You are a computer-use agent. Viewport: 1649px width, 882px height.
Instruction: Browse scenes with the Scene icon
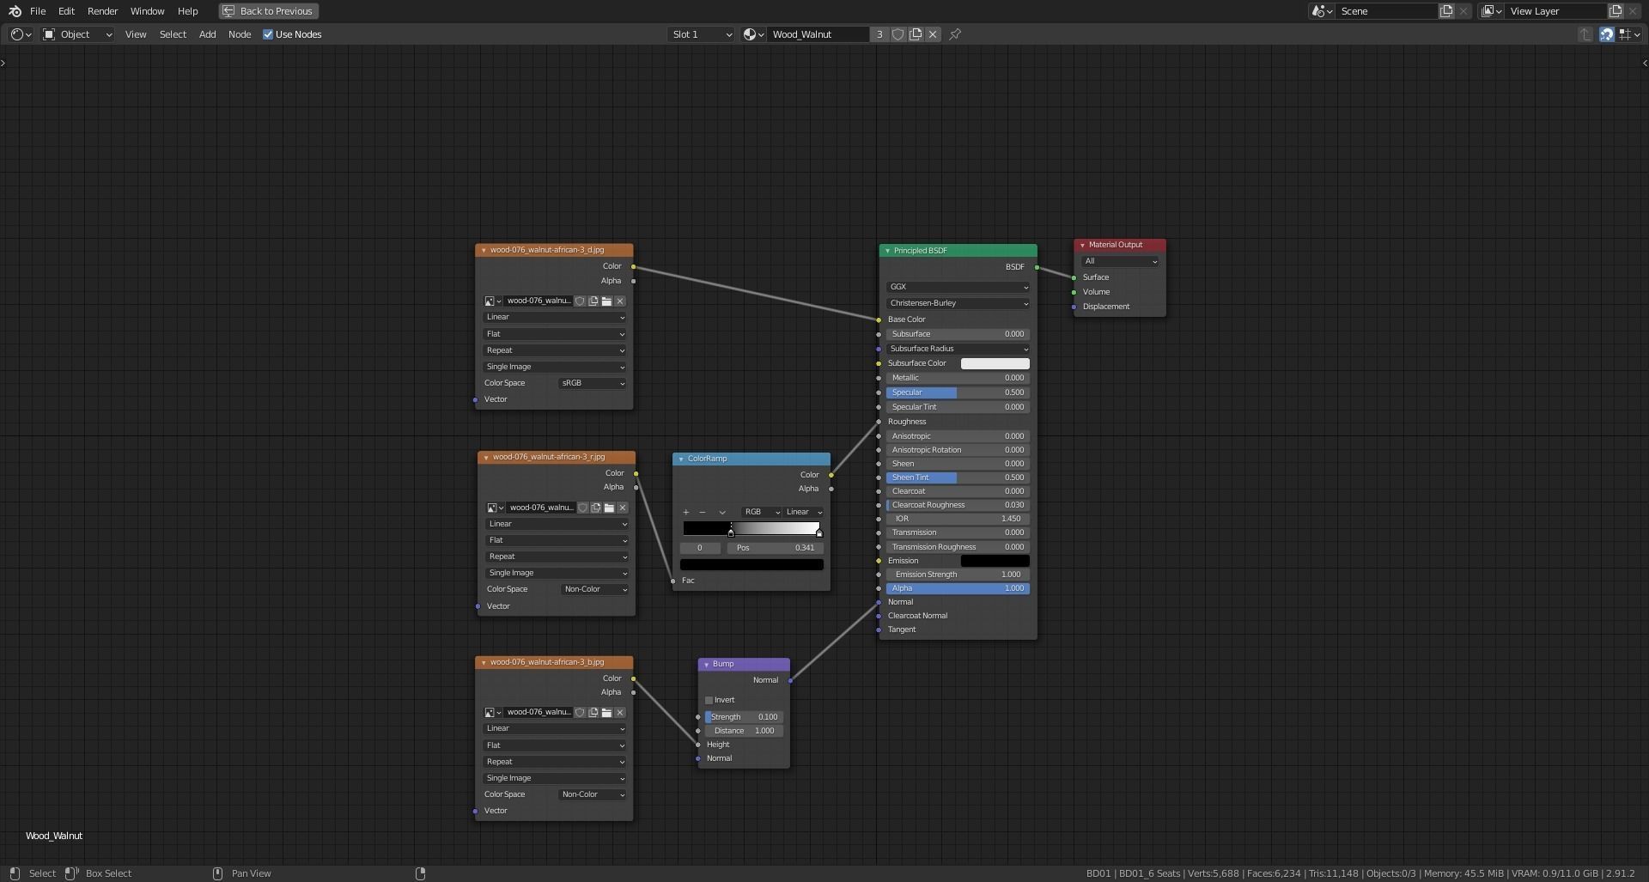1322,11
